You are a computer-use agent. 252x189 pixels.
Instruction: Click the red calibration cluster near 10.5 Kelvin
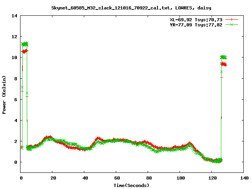[x=25, y=52]
